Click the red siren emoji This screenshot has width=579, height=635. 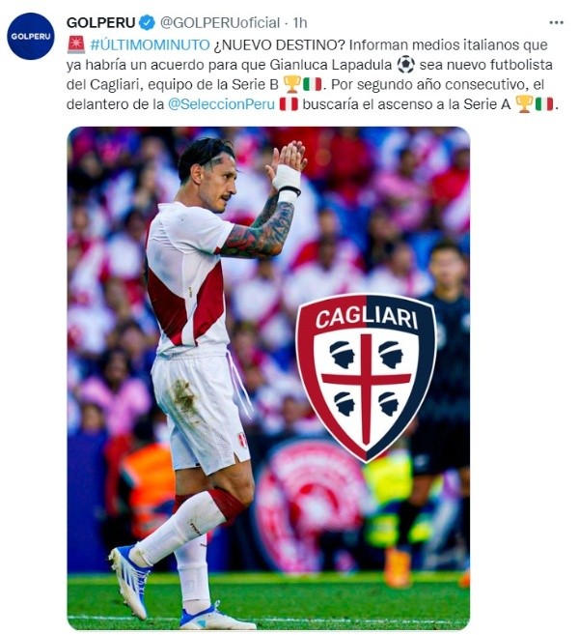pos(76,44)
